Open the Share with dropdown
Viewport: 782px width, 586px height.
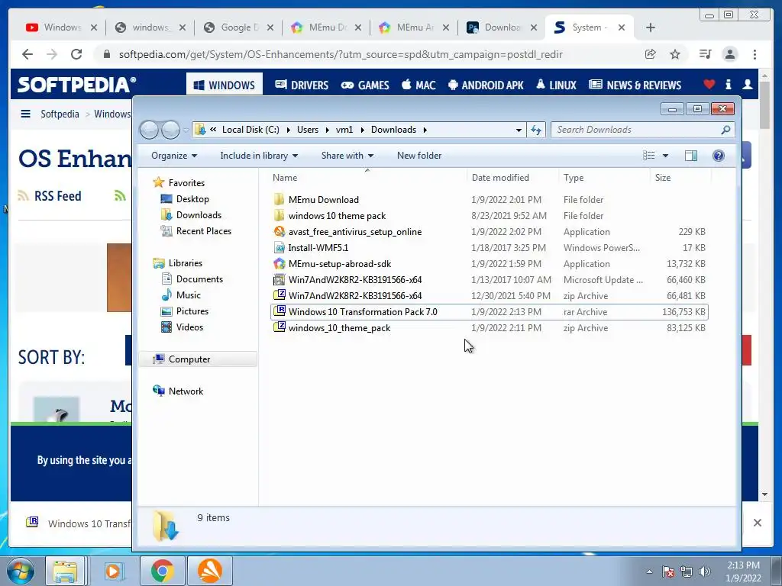click(347, 156)
